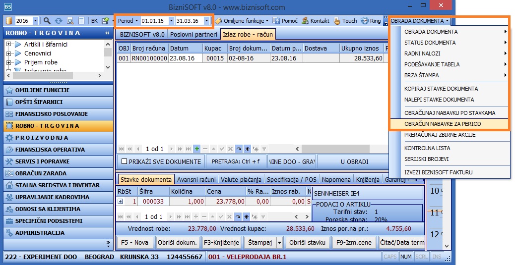Add new record with green plus in documents navigator

point(197,149)
